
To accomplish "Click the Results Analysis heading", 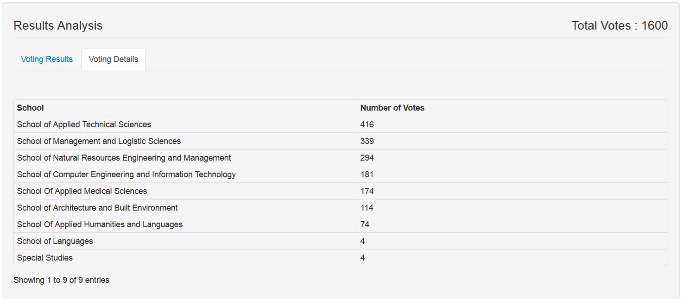I will (x=58, y=25).
